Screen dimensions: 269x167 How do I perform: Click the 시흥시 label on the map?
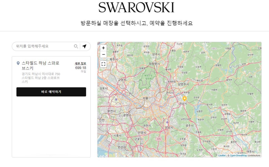tap(117, 135)
